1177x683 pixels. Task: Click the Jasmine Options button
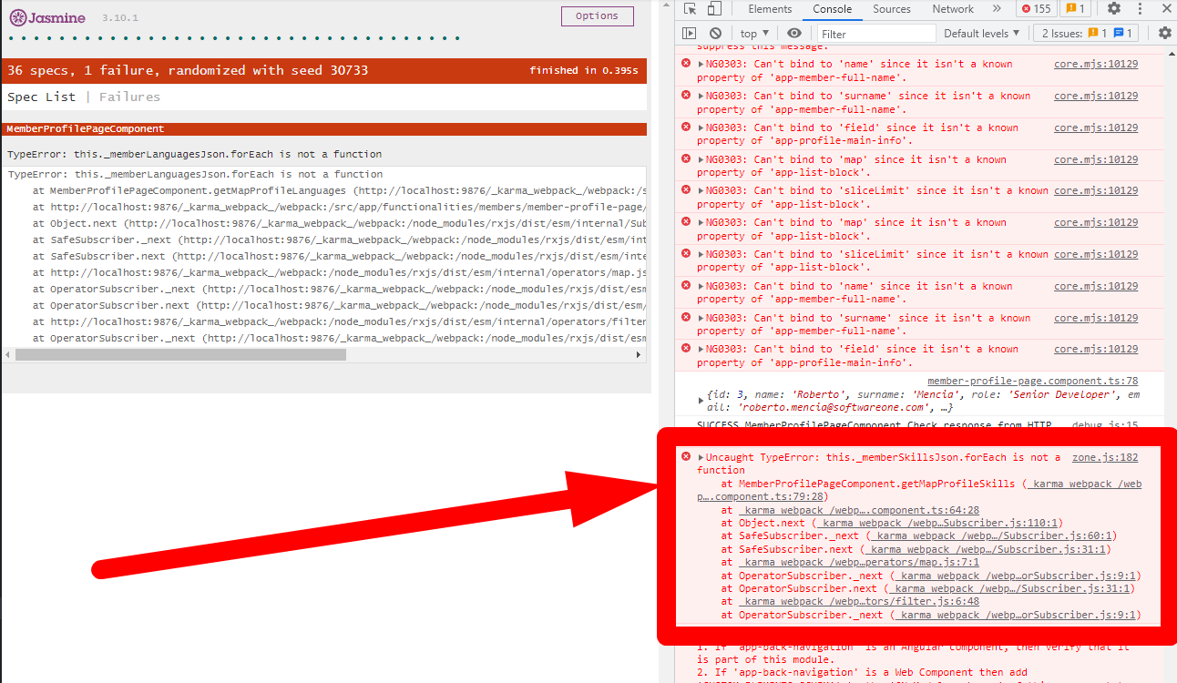point(597,15)
